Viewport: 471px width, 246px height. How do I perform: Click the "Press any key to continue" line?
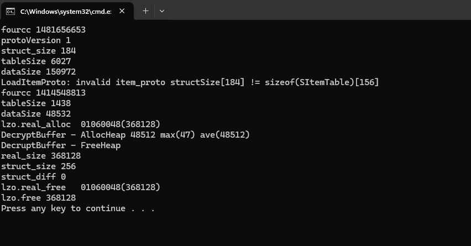(x=77, y=208)
